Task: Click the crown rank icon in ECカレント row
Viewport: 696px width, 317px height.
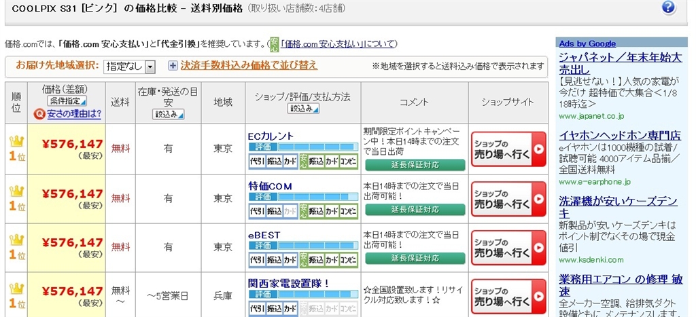Action: tap(16, 141)
